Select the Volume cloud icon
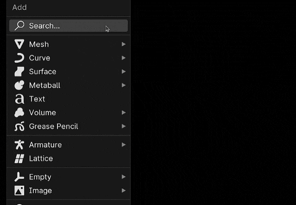Viewport: 296px width, 205px height. point(19,113)
